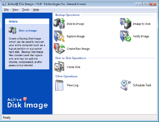Click the Details panel header

[x=27, y=21]
